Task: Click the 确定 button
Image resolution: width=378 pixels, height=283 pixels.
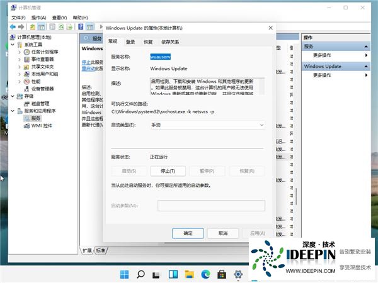Action: click(188, 233)
